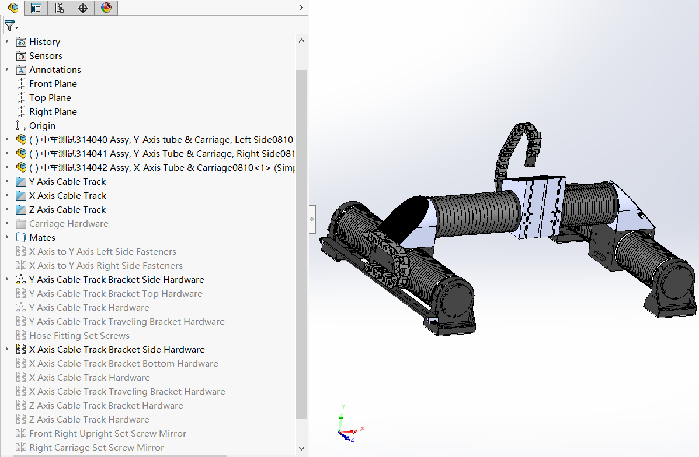The image size is (699, 457).
Task: Expand the X-Axis Tube & Carriage assembly
Action: click(7, 168)
